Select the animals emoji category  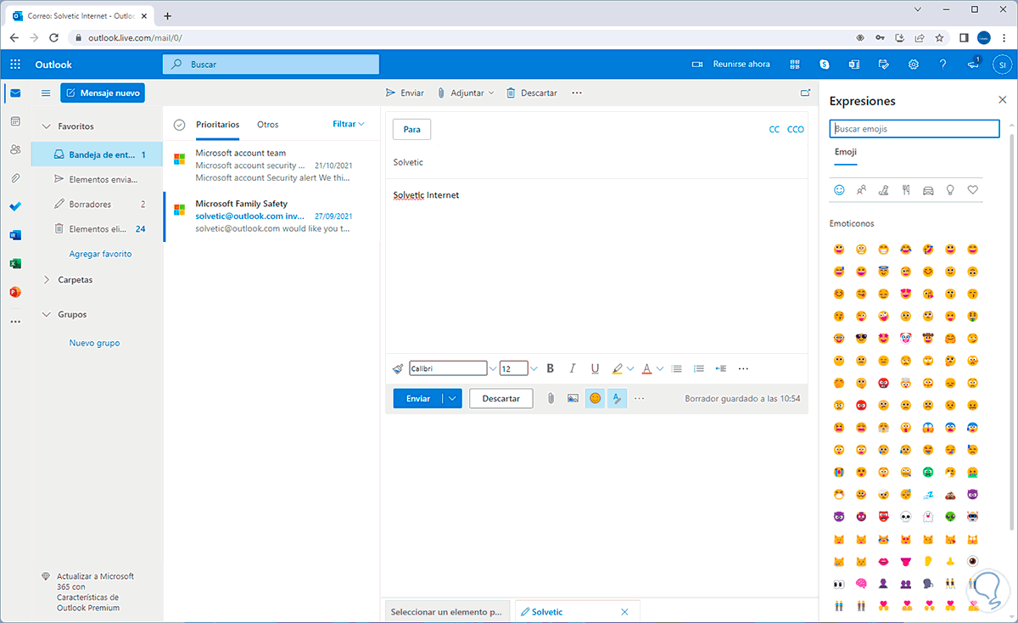coord(883,189)
